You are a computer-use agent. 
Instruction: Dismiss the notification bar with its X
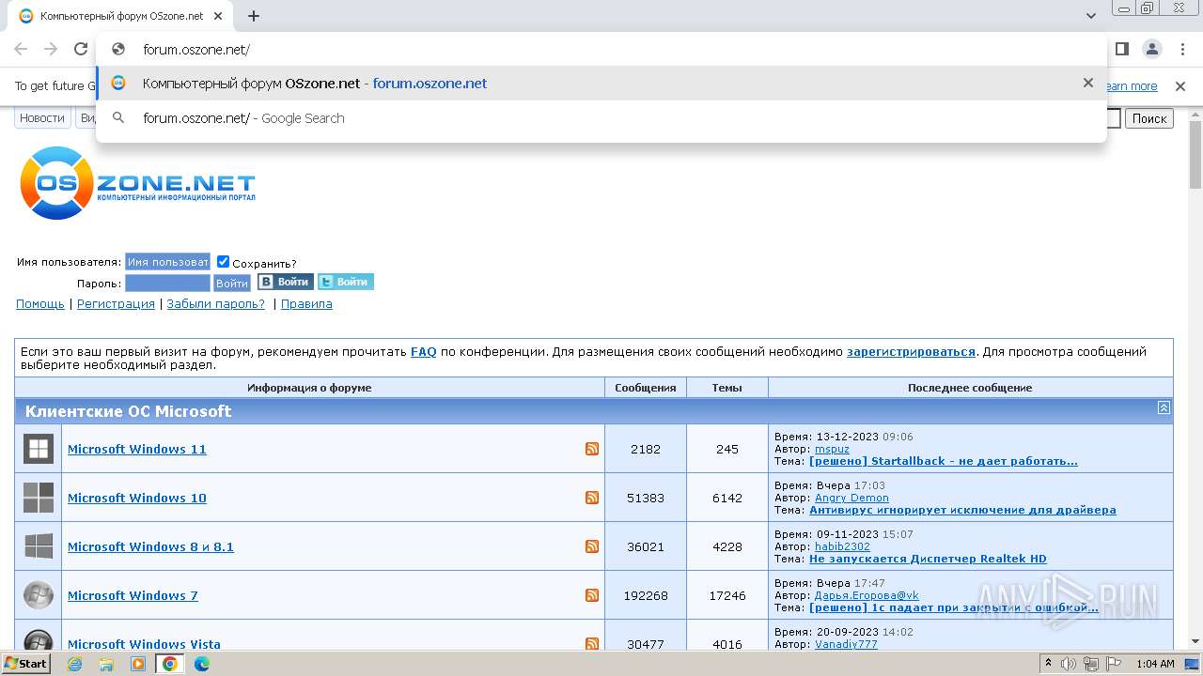1180,86
